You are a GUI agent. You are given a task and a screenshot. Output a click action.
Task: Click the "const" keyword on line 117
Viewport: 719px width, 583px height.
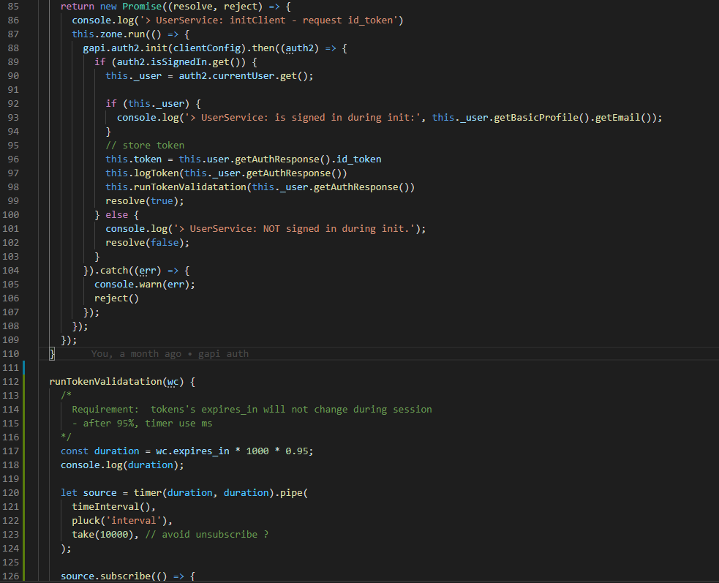click(x=75, y=451)
